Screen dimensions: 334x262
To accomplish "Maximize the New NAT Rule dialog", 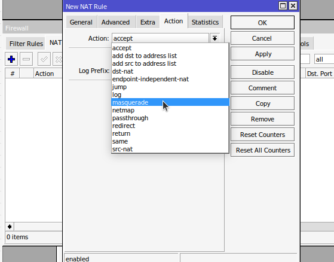I will 283,6.
